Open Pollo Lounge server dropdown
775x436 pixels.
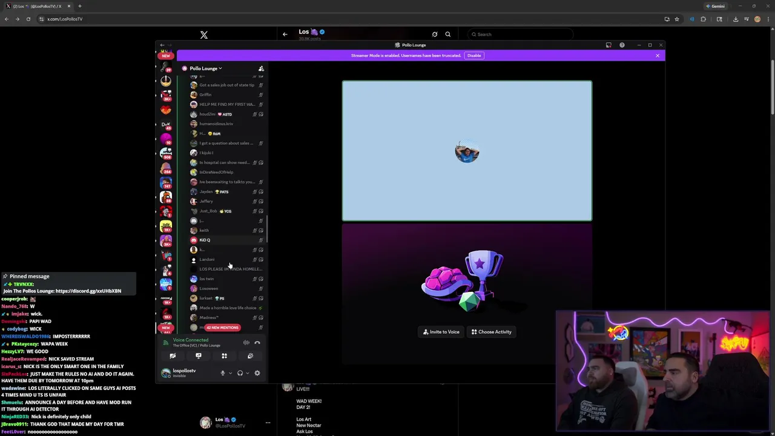click(206, 68)
